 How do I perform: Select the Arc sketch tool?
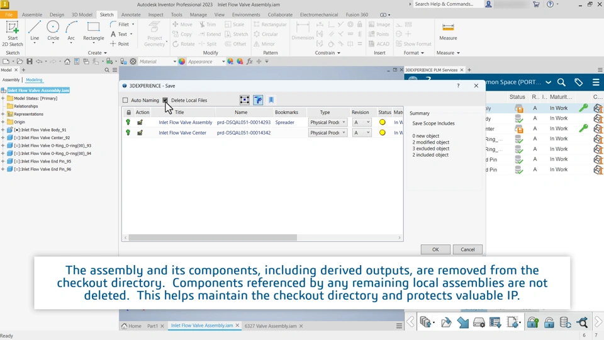point(71,32)
